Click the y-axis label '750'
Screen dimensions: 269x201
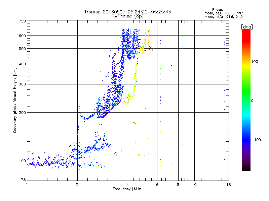22,21
